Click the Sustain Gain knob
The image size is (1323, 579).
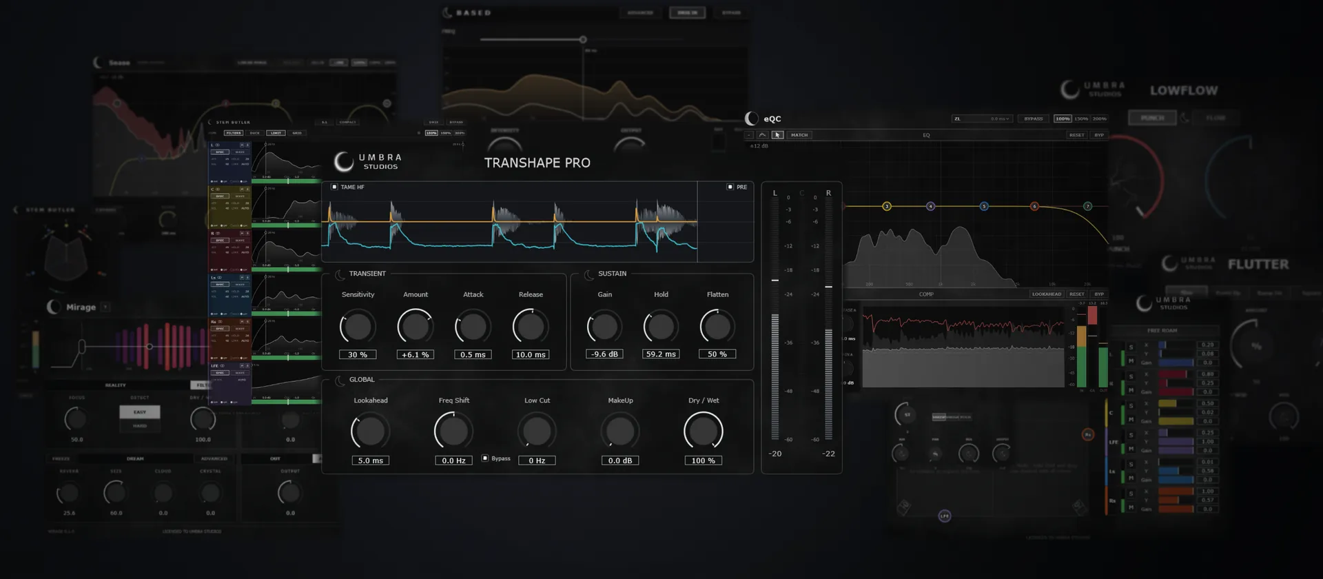pos(604,327)
